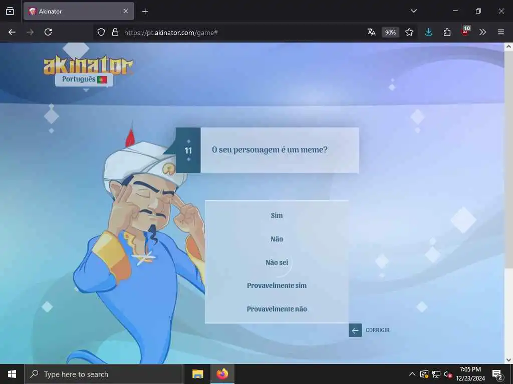This screenshot has height=384, width=513.
Task: Pick the "Provavelmente não" answer
Action: [x=277, y=309]
